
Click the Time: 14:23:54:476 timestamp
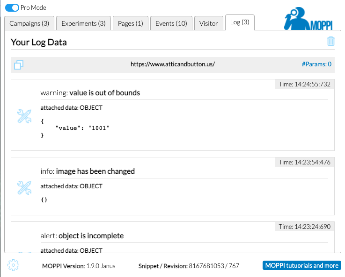[305, 162]
